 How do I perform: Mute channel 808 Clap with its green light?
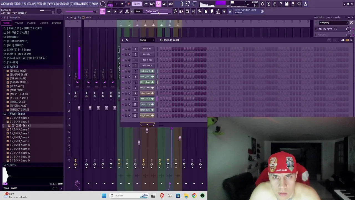[123, 54]
